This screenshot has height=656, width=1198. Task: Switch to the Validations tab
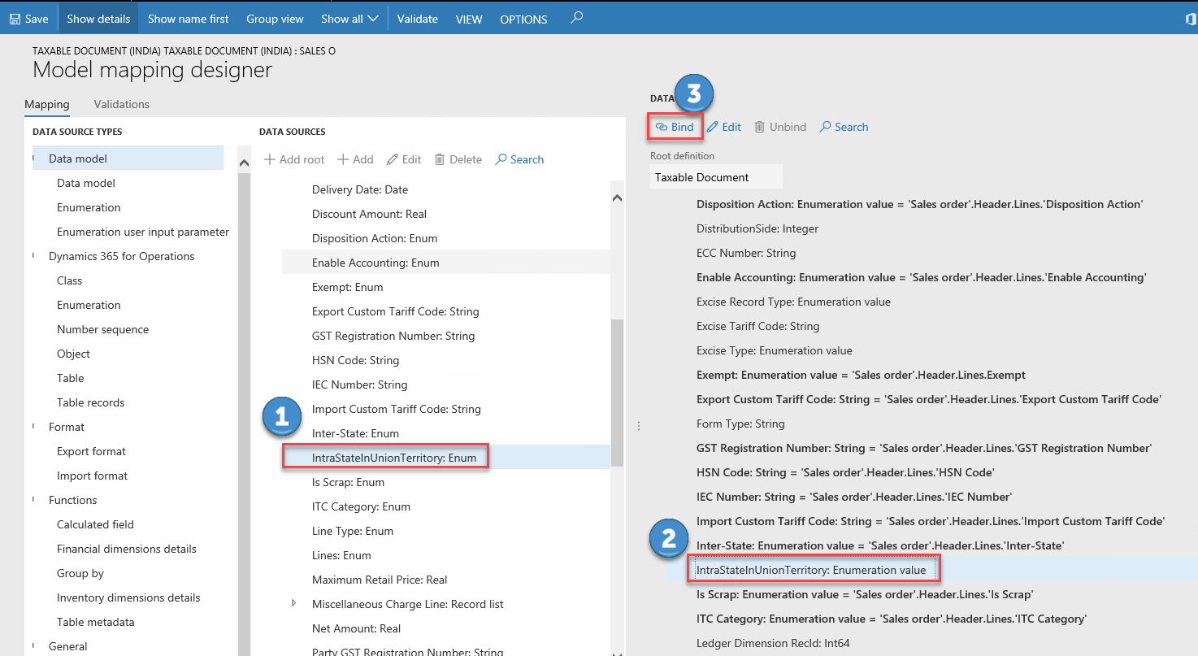(x=122, y=104)
